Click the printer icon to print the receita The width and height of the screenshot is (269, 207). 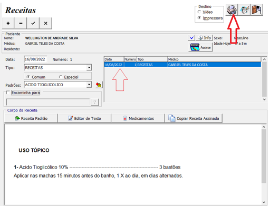pyautogui.click(x=232, y=10)
